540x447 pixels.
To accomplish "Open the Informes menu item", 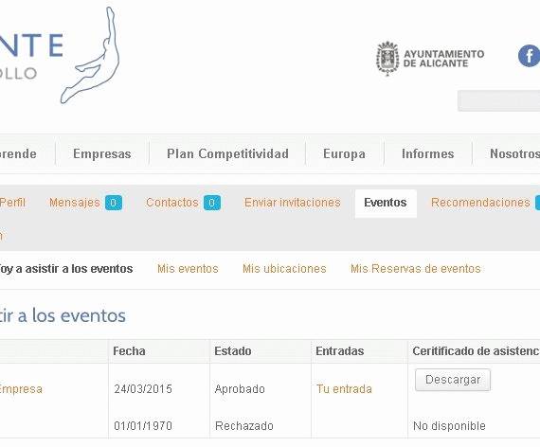I will coord(427,153).
